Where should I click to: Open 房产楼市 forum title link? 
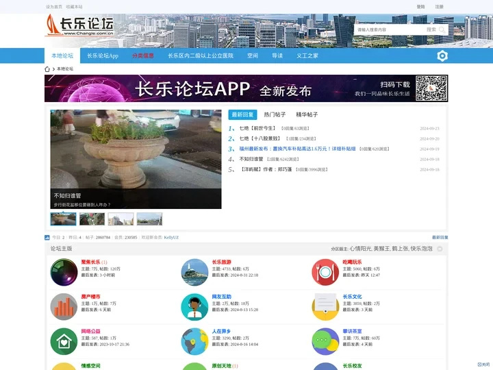(90, 297)
